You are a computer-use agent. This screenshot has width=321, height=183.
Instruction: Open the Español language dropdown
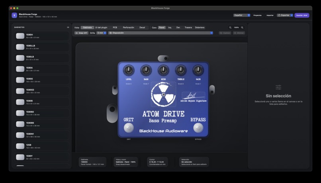[x=242, y=15]
